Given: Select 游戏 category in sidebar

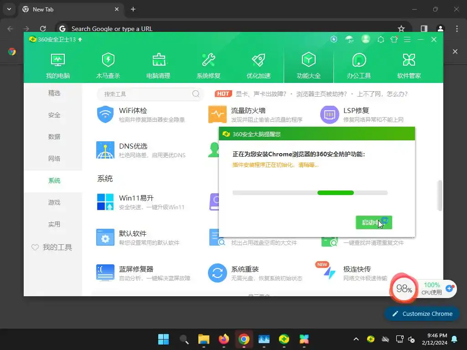Looking at the screenshot, I should pos(54,202).
